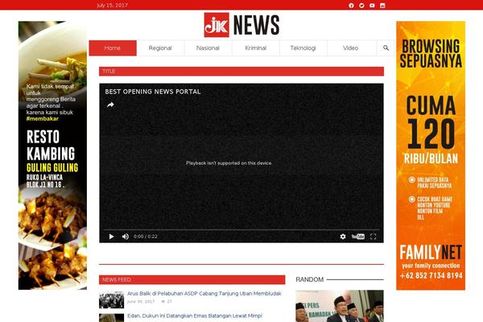Click the video title 'Best Opening News Portal'
This screenshot has width=483, height=322.
click(x=153, y=92)
